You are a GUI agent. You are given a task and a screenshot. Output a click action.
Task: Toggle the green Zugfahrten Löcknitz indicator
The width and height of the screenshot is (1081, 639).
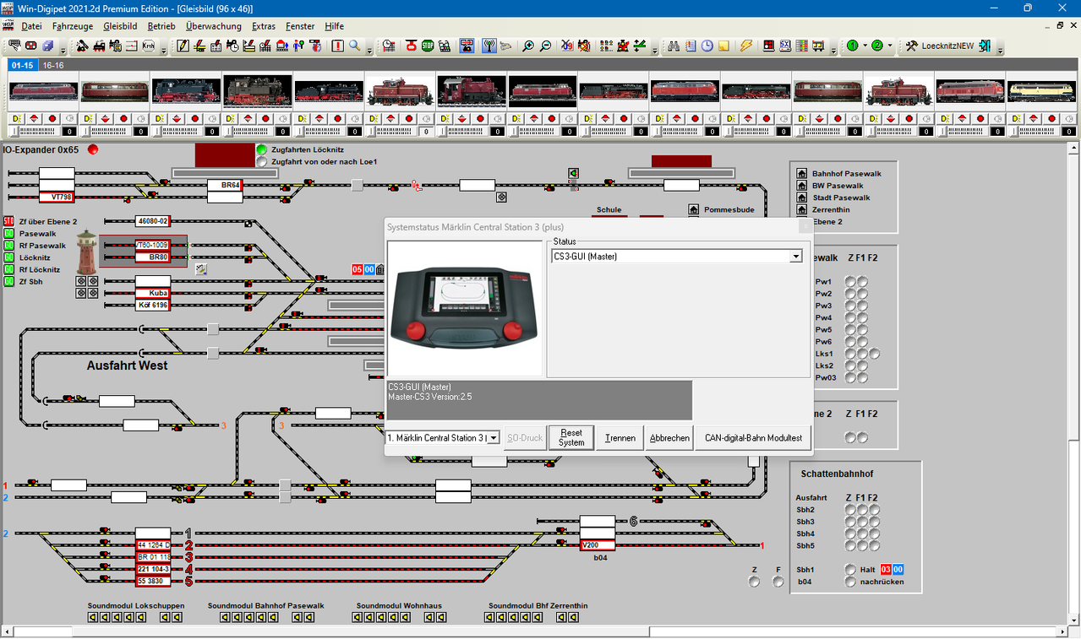tap(262, 150)
